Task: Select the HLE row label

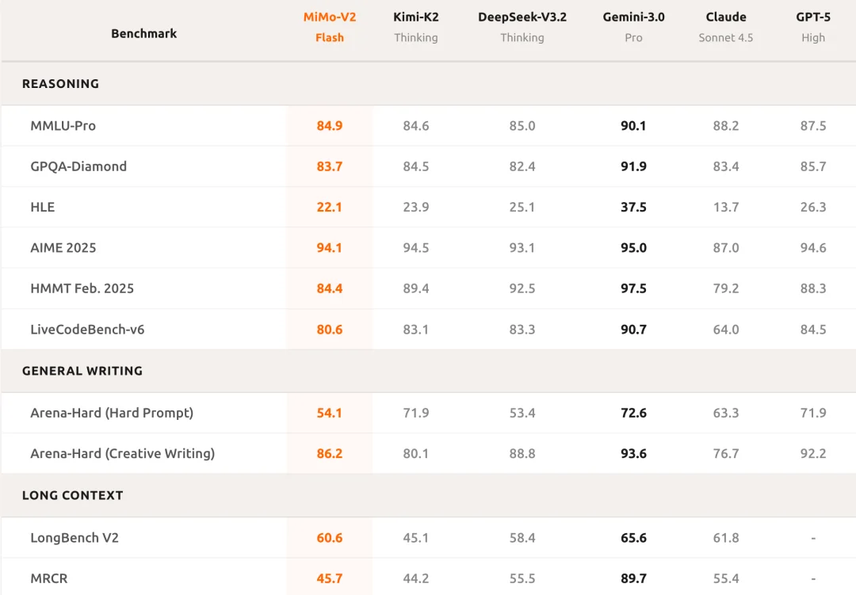Action: coord(43,208)
